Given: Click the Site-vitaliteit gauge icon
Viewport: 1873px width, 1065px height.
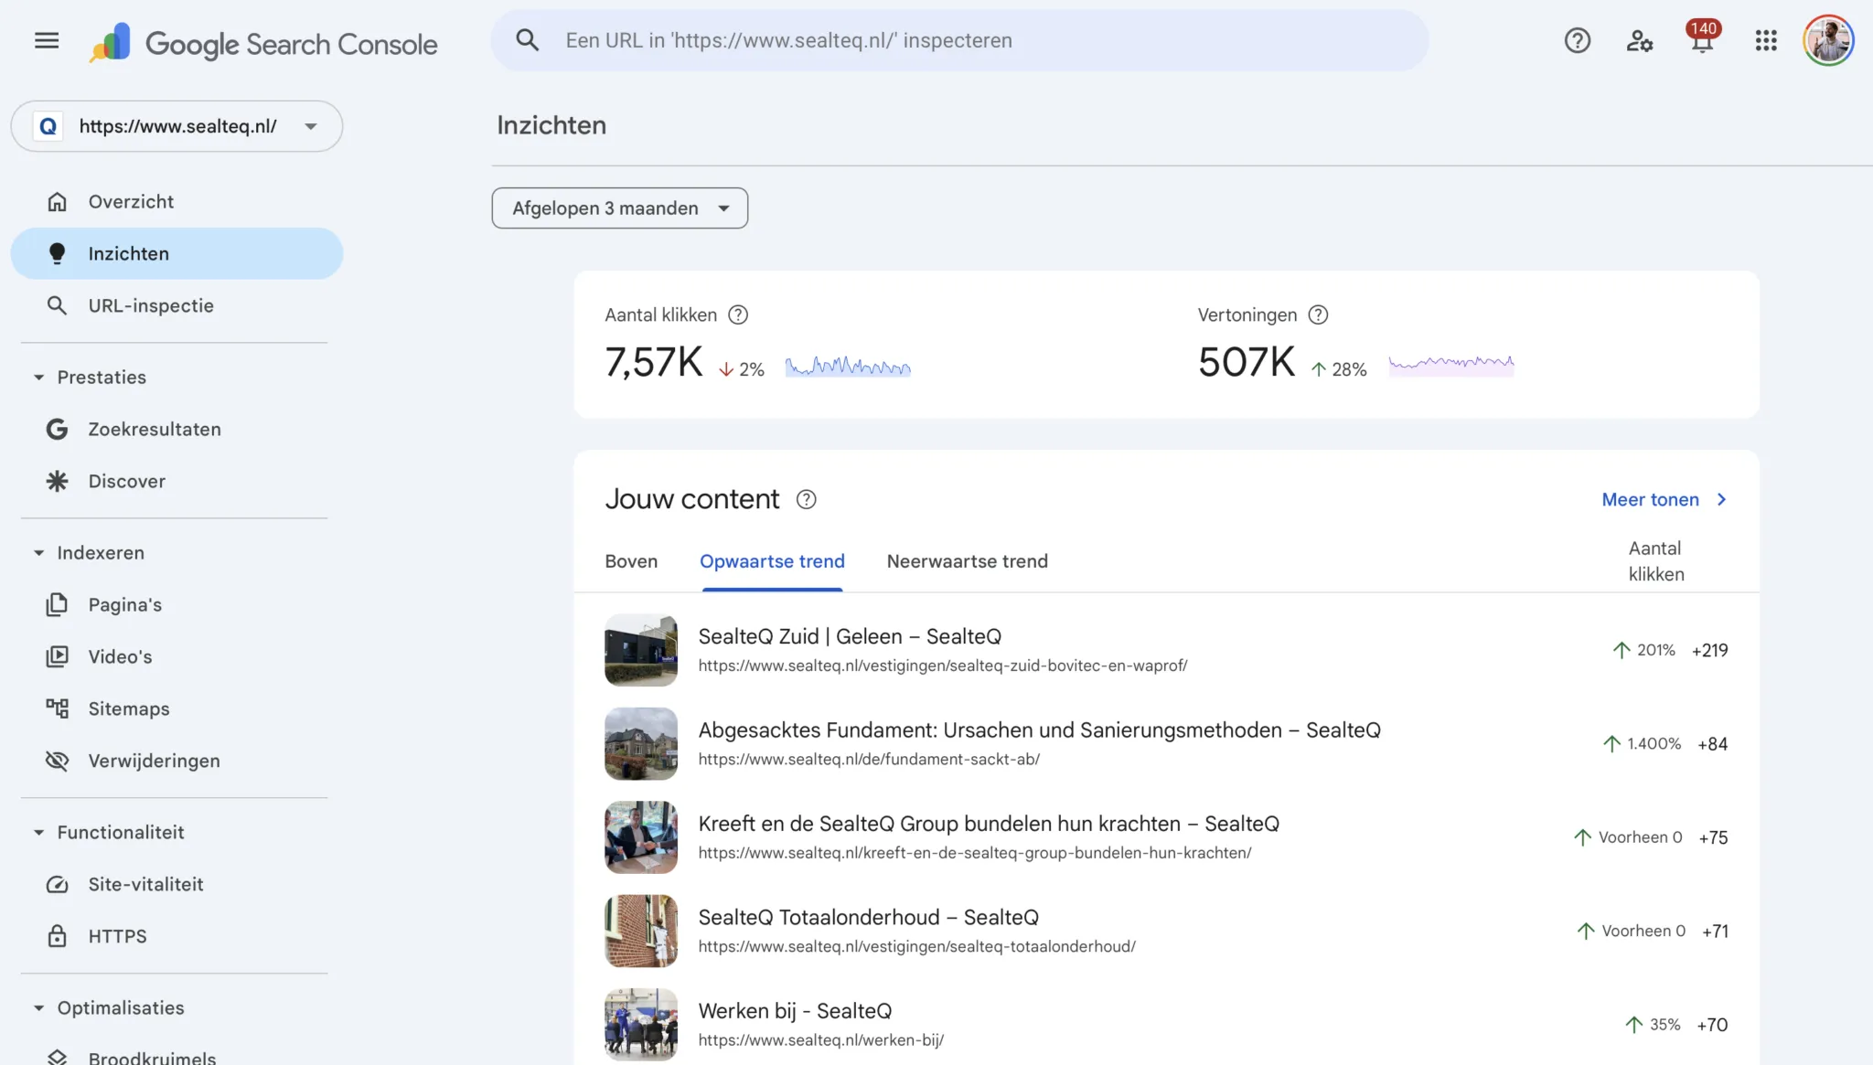Looking at the screenshot, I should pos(57,884).
